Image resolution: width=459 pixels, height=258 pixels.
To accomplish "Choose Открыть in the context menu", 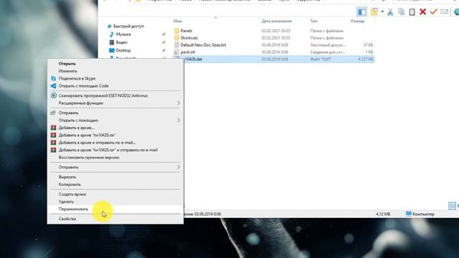I will [x=115, y=64].
